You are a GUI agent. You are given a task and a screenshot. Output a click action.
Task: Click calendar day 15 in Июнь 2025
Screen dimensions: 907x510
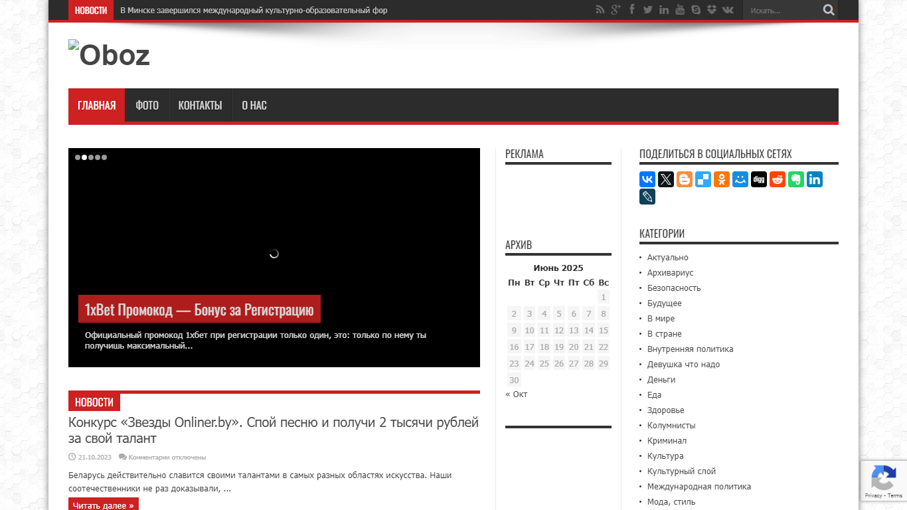(x=604, y=330)
